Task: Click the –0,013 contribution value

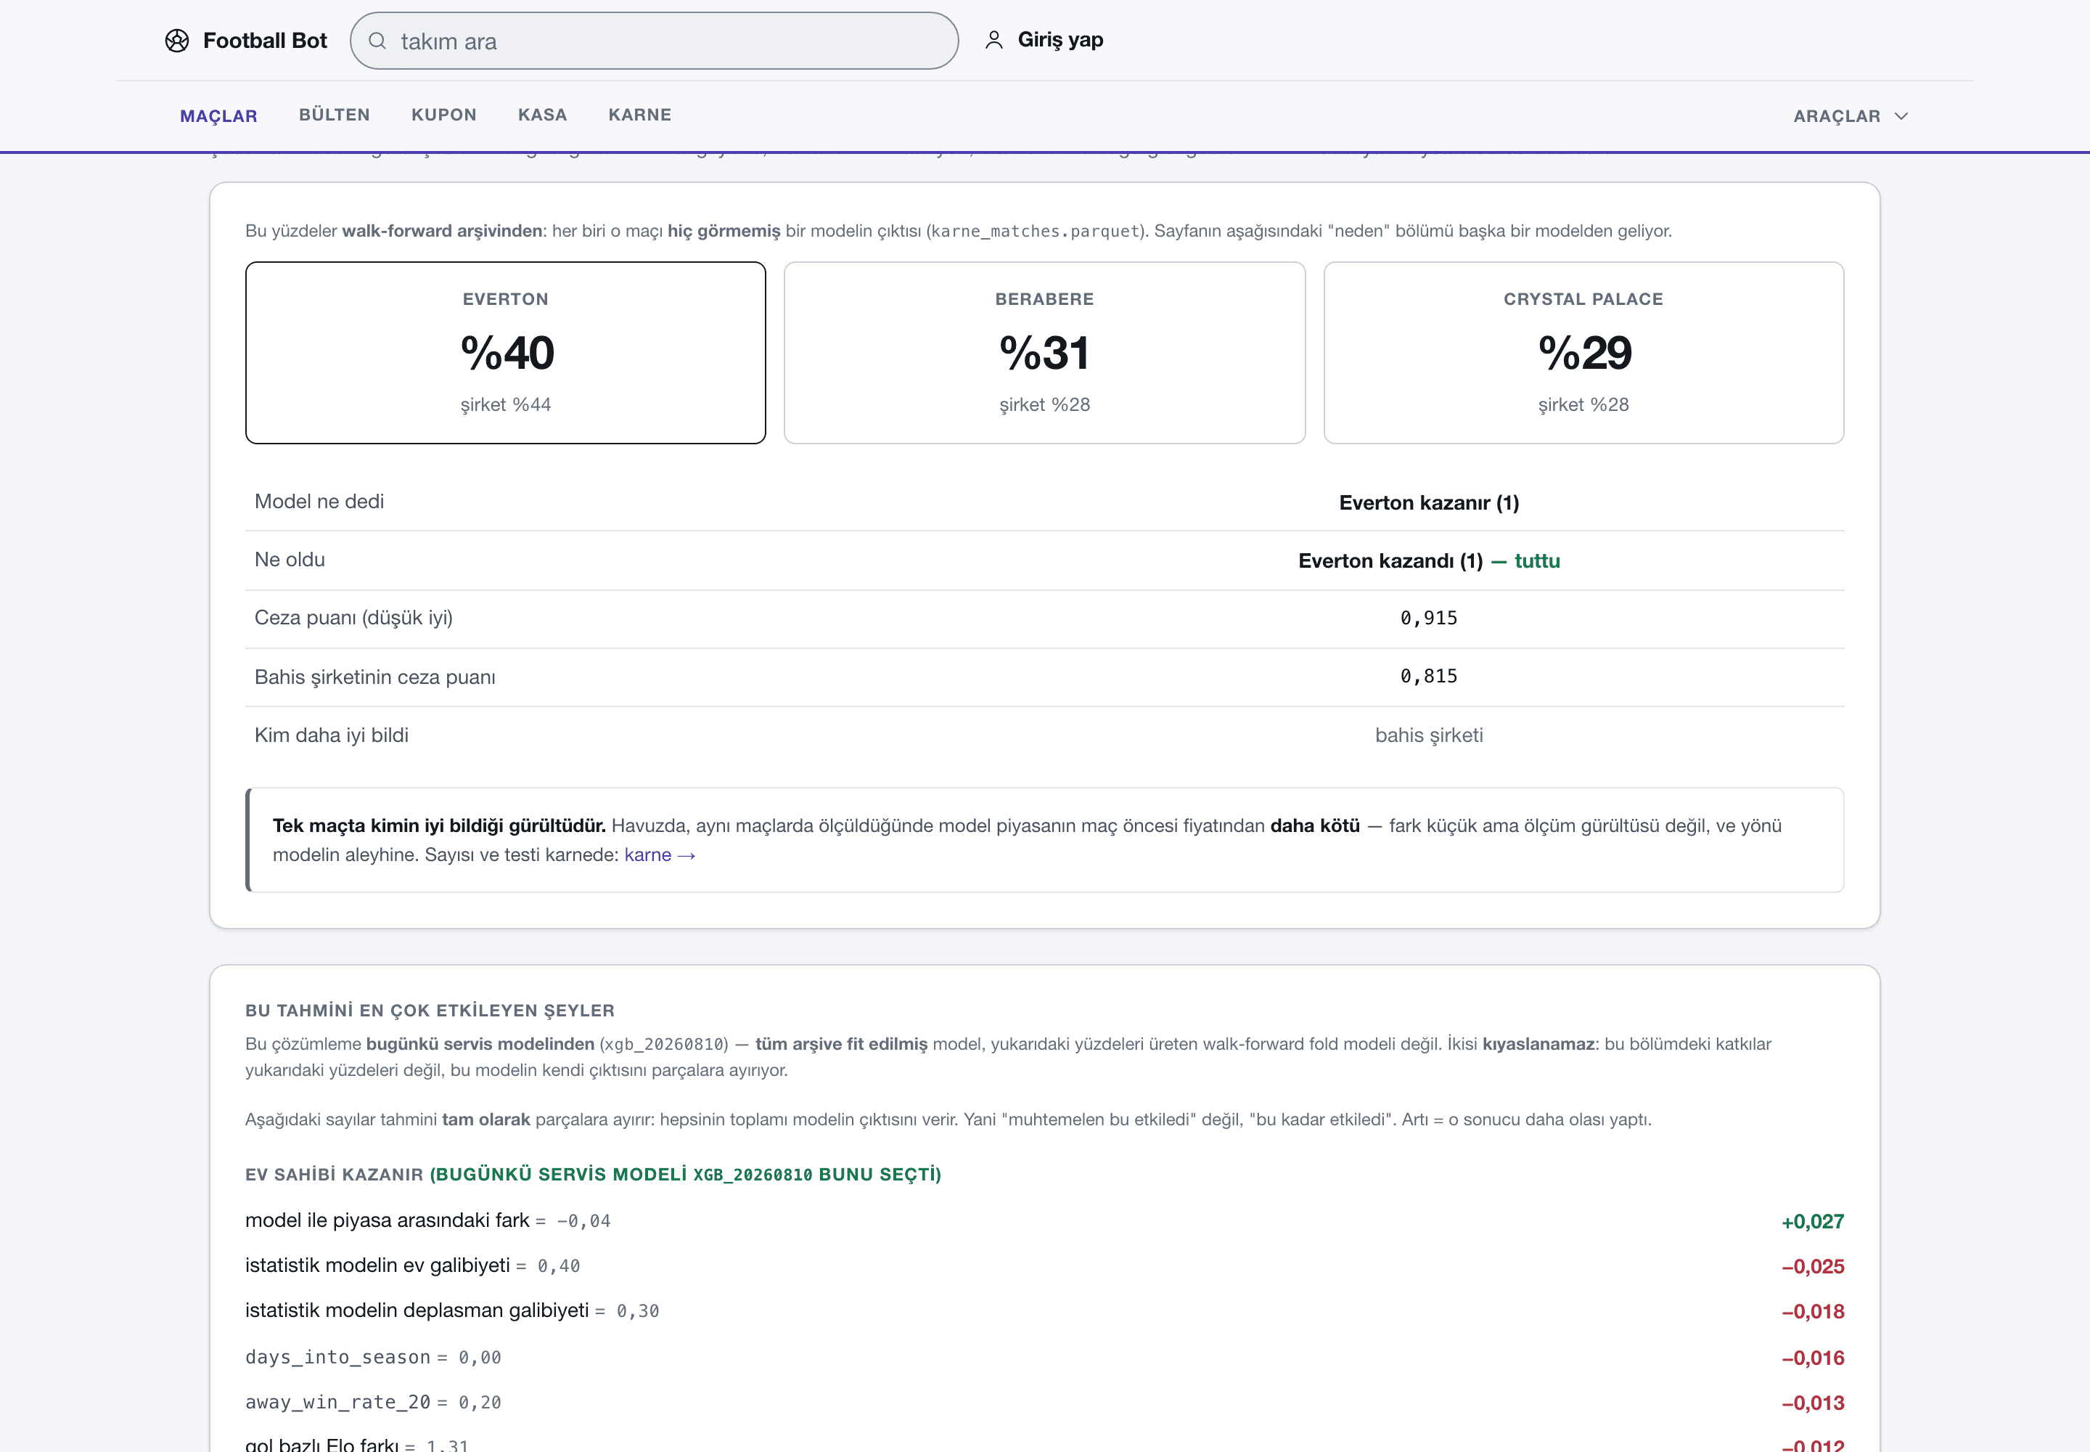Action: click(x=1812, y=1403)
